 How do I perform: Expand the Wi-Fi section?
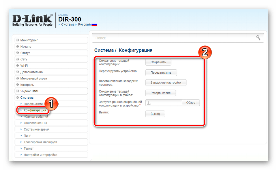51,66
